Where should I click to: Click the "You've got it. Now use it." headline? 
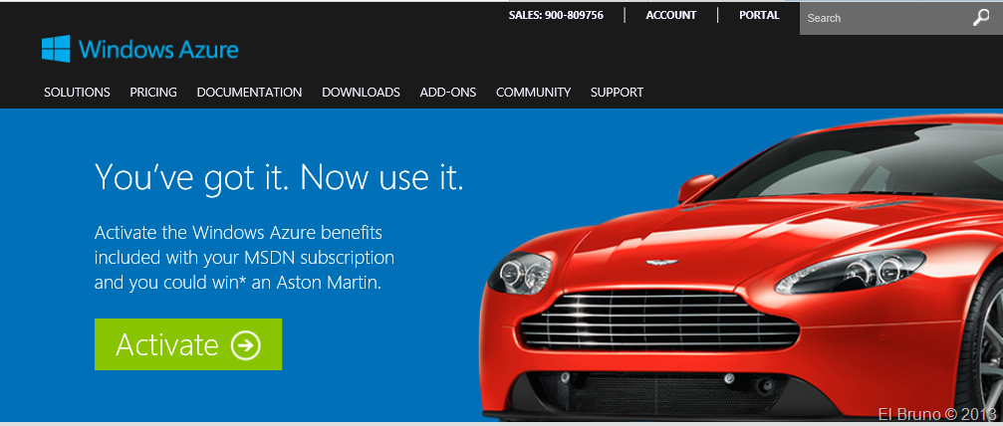point(279,176)
